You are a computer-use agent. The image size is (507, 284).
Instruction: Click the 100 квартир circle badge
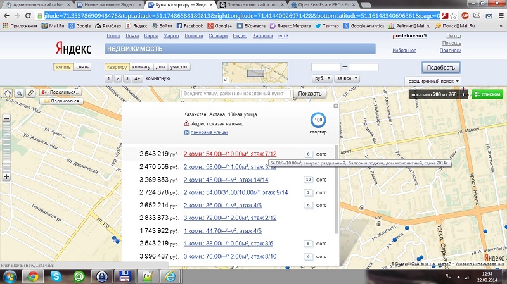tap(318, 120)
